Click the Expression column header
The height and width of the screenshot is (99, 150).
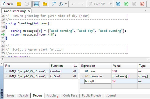point(95,66)
